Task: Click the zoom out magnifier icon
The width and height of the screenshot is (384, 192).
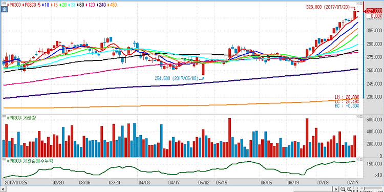Action: (x=343, y=189)
